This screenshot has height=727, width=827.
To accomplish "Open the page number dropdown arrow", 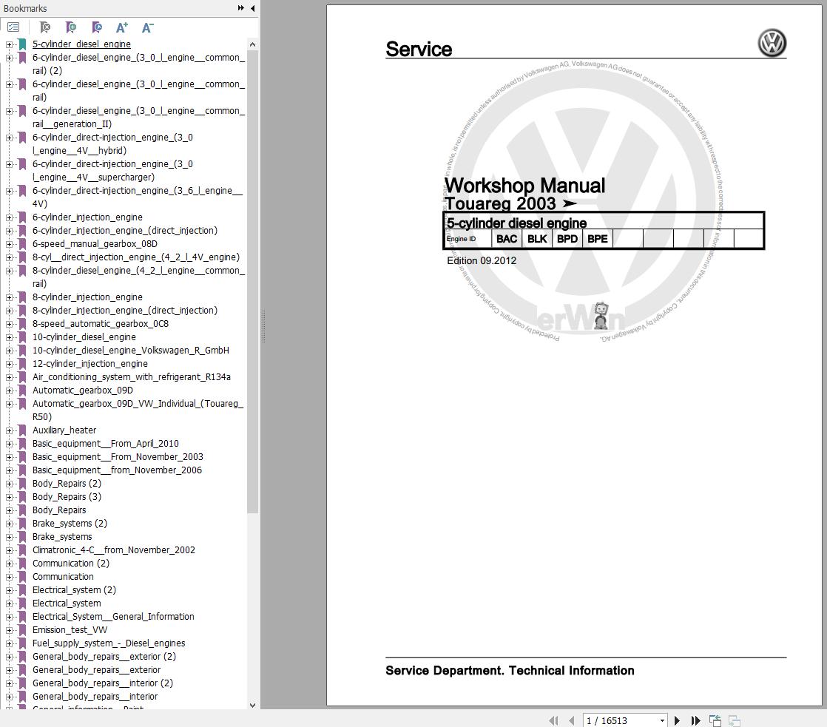I will [662, 720].
